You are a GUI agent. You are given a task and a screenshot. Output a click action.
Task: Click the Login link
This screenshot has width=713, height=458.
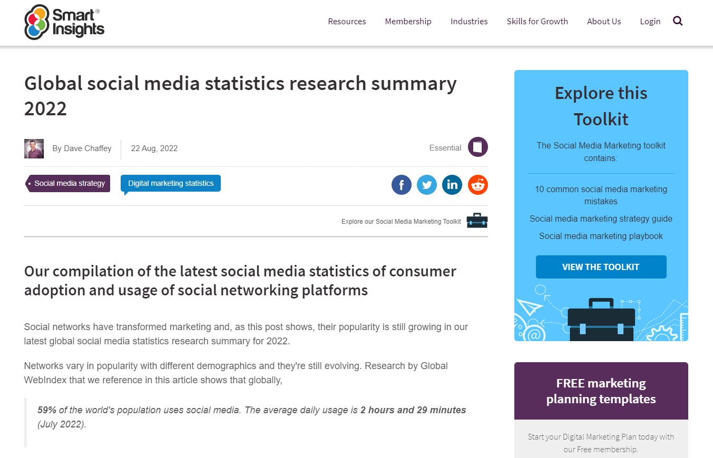650,22
